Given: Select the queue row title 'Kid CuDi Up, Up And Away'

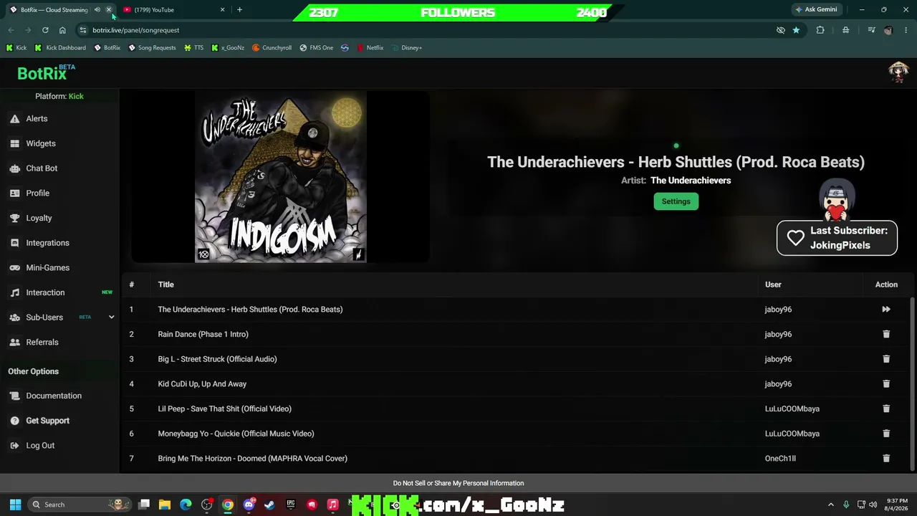Looking at the screenshot, I should (x=202, y=384).
